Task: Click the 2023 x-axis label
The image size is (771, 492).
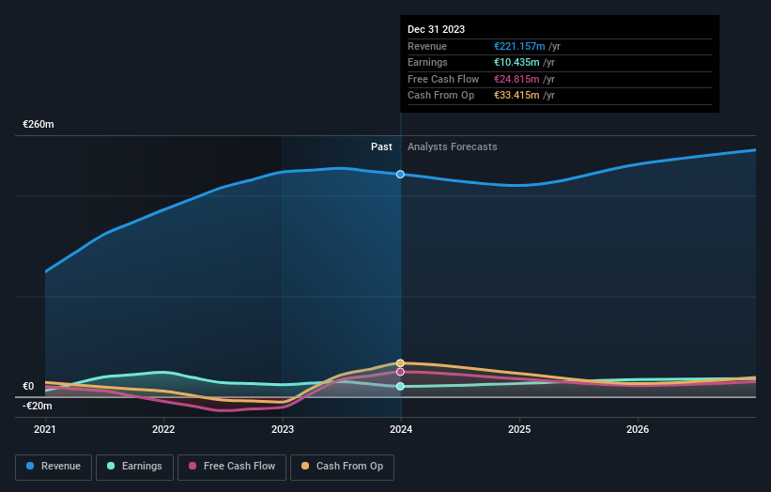Action: pos(283,430)
